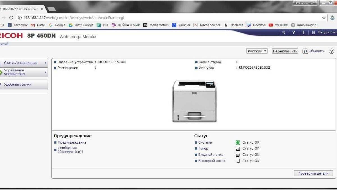Image resolution: width=337 pixels, height=190 pixels.
Task: Open the NoNaMe bookmark
Action: click(x=234, y=25)
